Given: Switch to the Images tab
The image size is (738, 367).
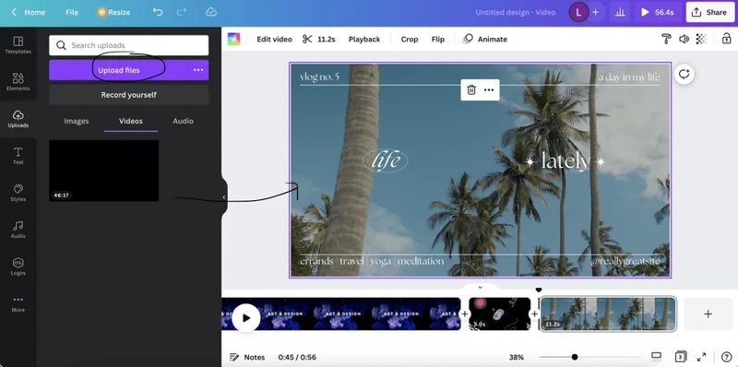Looking at the screenshot, I should [x=77, y=121].
